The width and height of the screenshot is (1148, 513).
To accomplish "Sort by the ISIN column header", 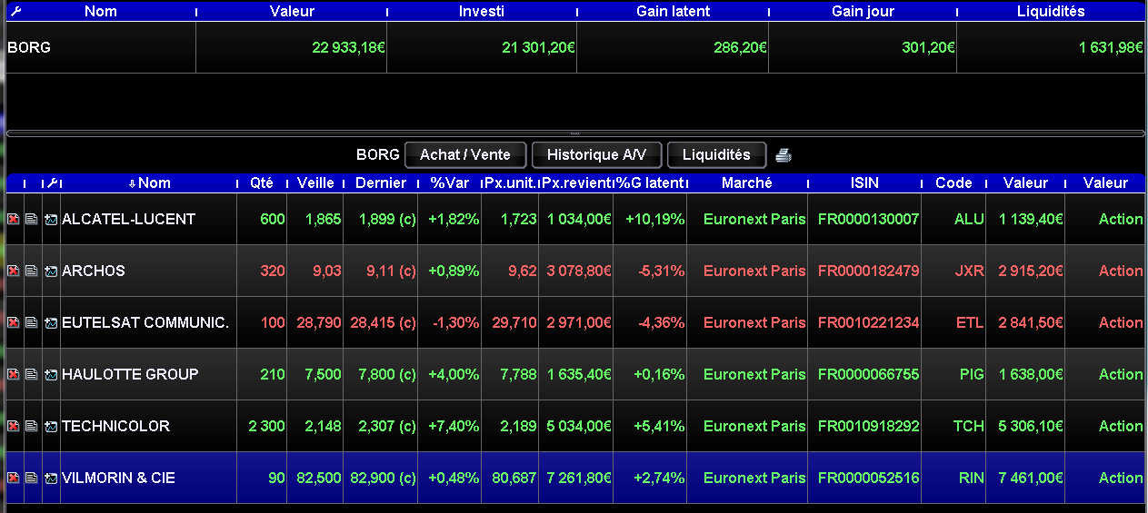I will 864,183.
